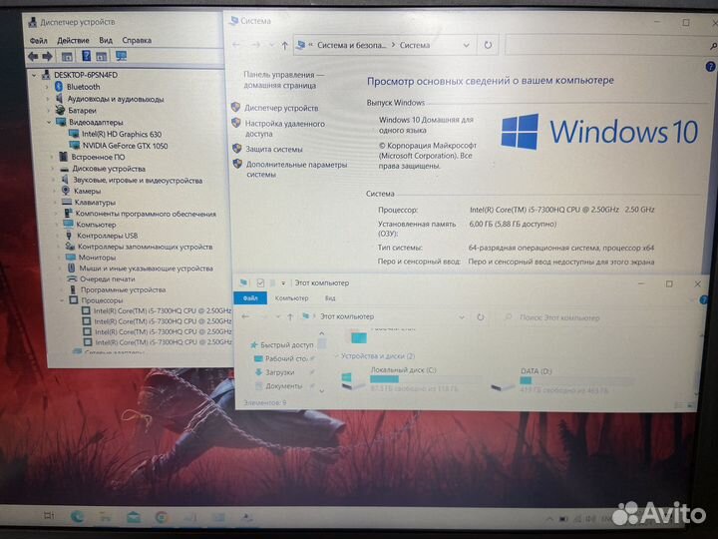Select the Программные устройства row
This screenshot has height=539, width=718.
tap(124, 289)
